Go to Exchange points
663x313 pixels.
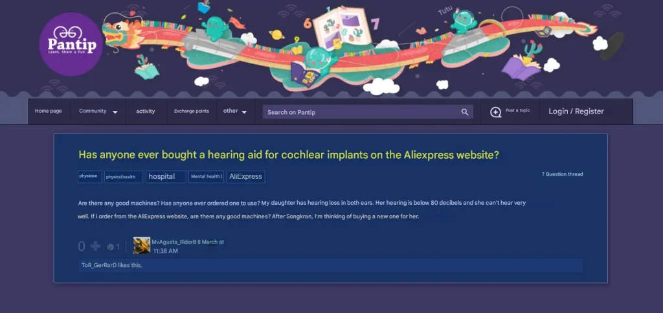192,111
